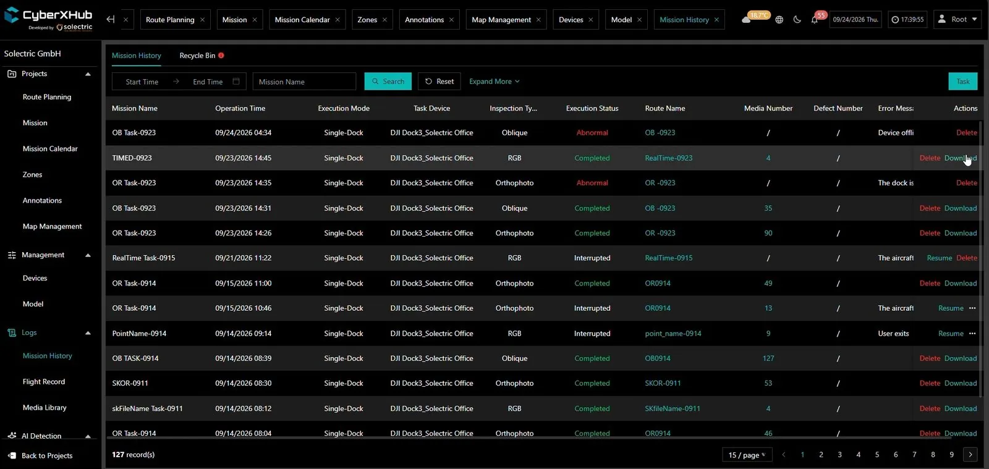The height and width of the screenshot is (469, 989).
Task: Collapse the sidebar with the arrow icon
Action: pyautogui.click(x=111, y=19)
